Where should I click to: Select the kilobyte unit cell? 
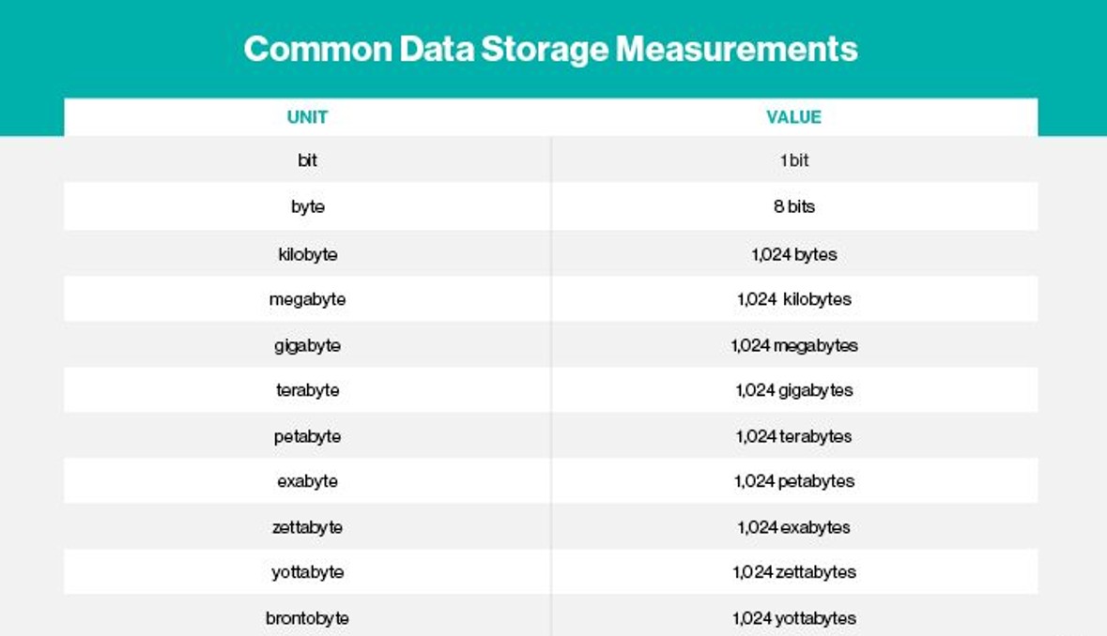pos(307,254)
